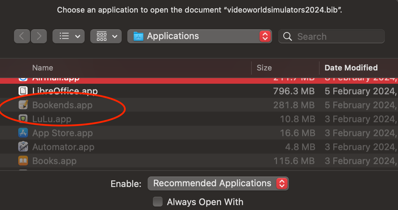Select Automator.app in the list
Screen dimensions: 398x210
(63, 147)
